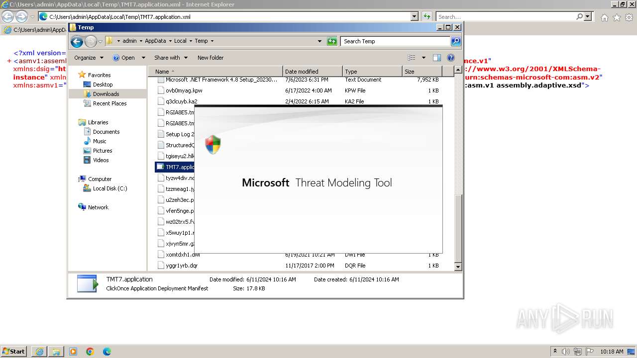Select the q3clcuyb.ka2 file
This screenshot has height=358, width=637.
[x=181, y=101]
